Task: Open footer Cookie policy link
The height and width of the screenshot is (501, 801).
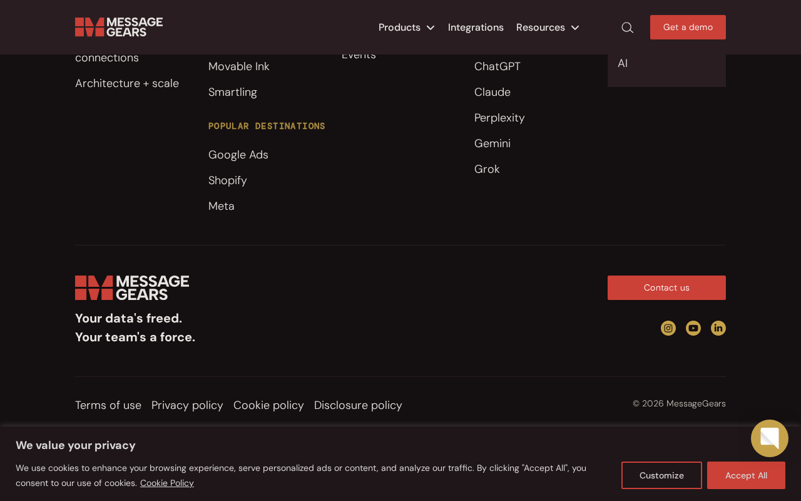Action: click(x=268, y=405)
